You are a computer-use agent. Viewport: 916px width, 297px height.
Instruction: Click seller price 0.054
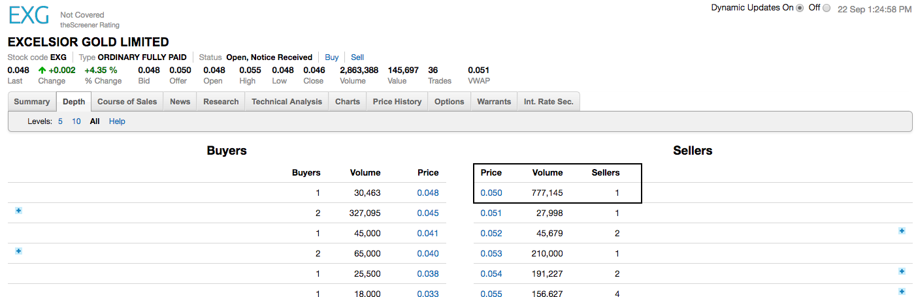(491, 274)
